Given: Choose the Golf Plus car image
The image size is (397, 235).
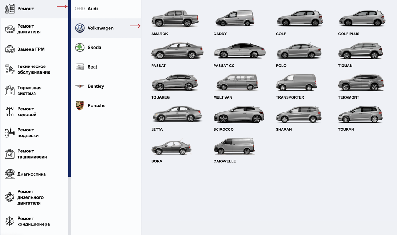Looking at the screenshot, I should click(362, 18).
